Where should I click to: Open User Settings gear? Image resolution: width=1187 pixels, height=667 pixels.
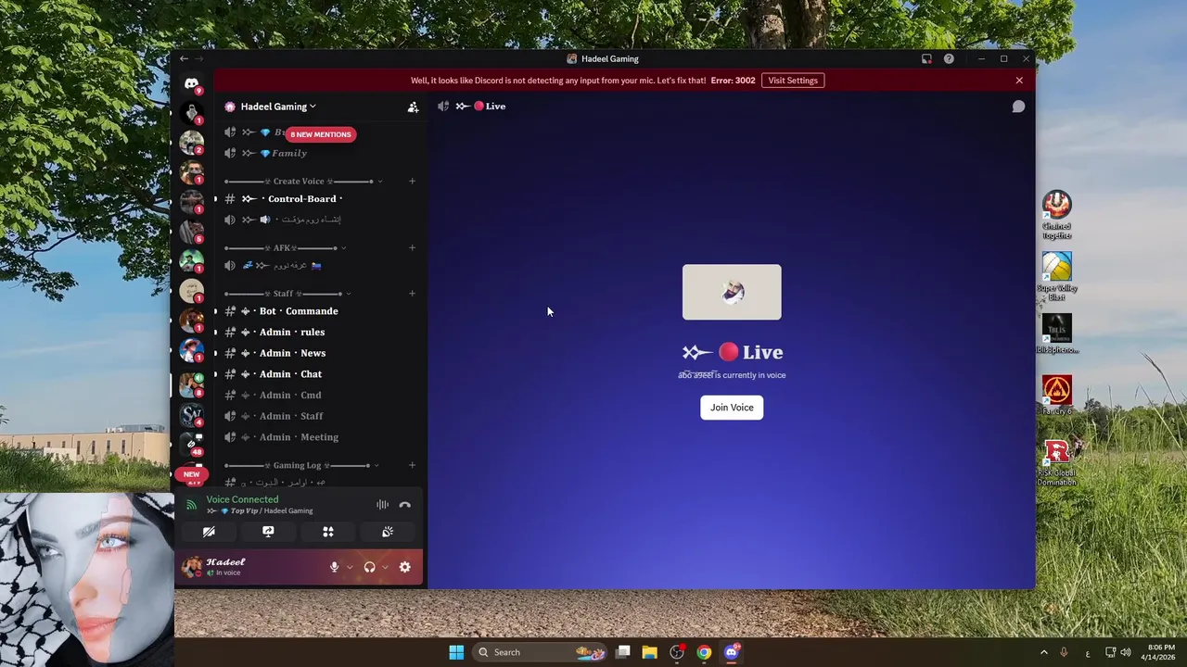click(x=404, y=567)
